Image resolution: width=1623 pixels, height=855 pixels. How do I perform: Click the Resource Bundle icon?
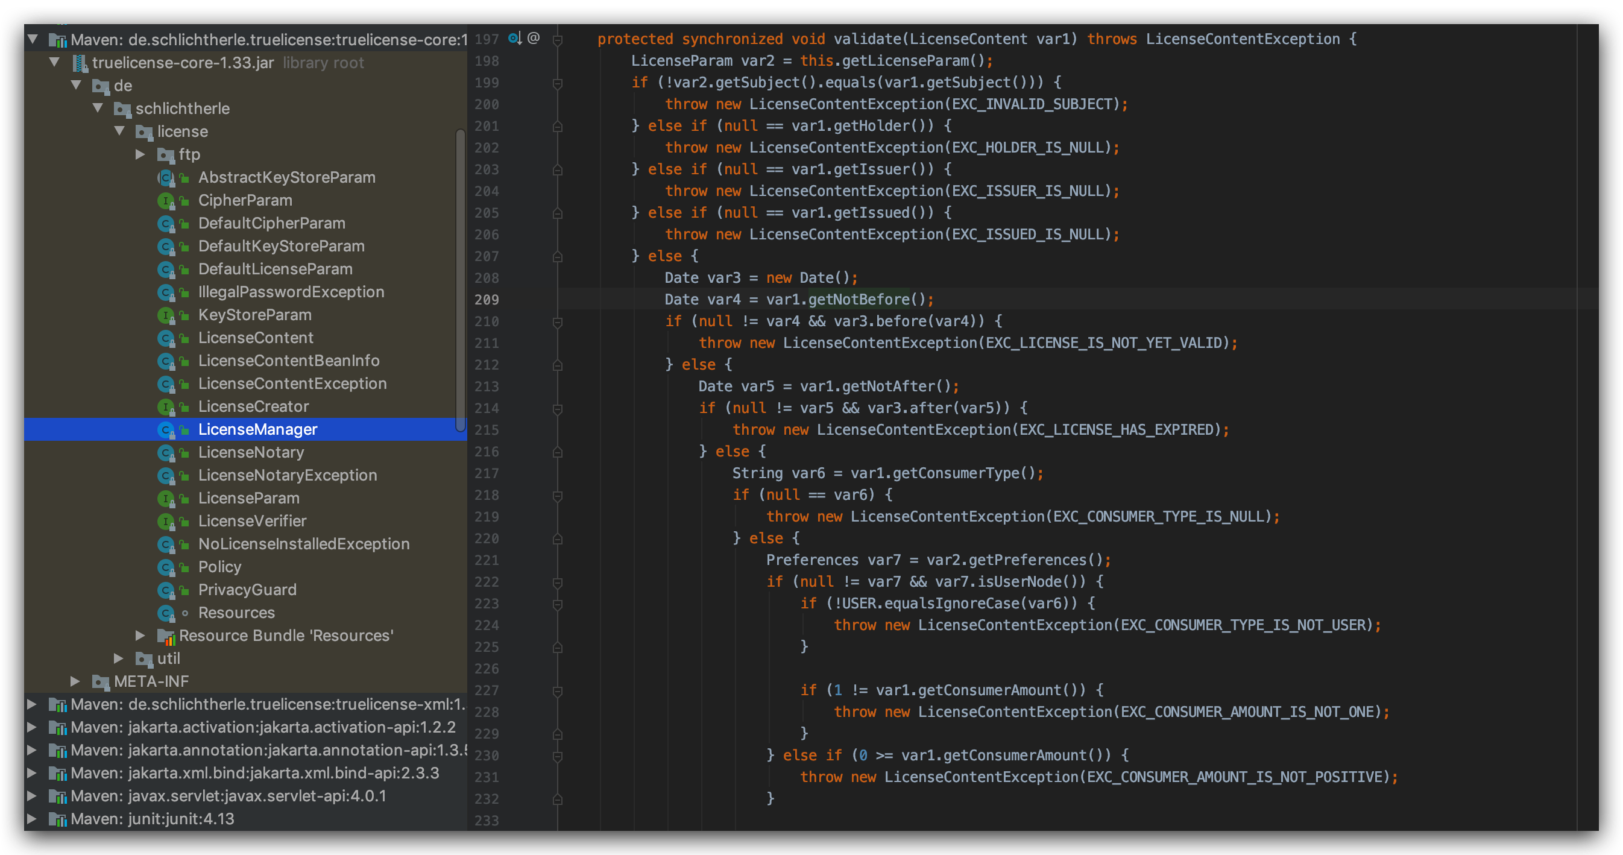[166, 636]
